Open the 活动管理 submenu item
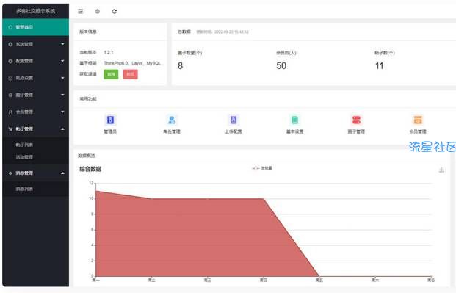The height and width of the screenshot is (293, 456). [x=35, y=157]
